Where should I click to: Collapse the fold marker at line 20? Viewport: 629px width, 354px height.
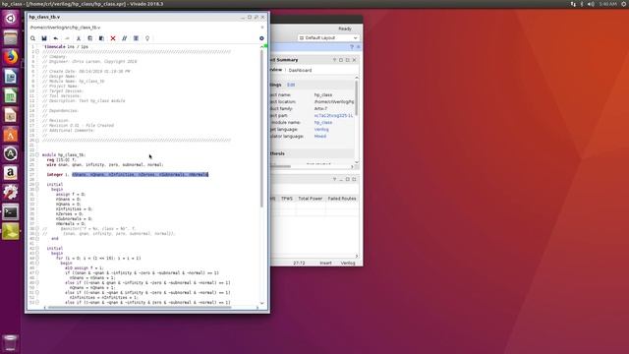tap(37, 140)
